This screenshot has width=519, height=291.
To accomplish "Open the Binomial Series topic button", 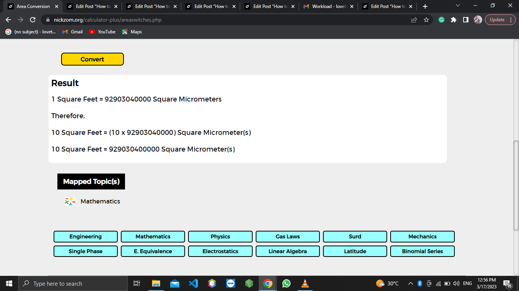I will coord(422,251).
